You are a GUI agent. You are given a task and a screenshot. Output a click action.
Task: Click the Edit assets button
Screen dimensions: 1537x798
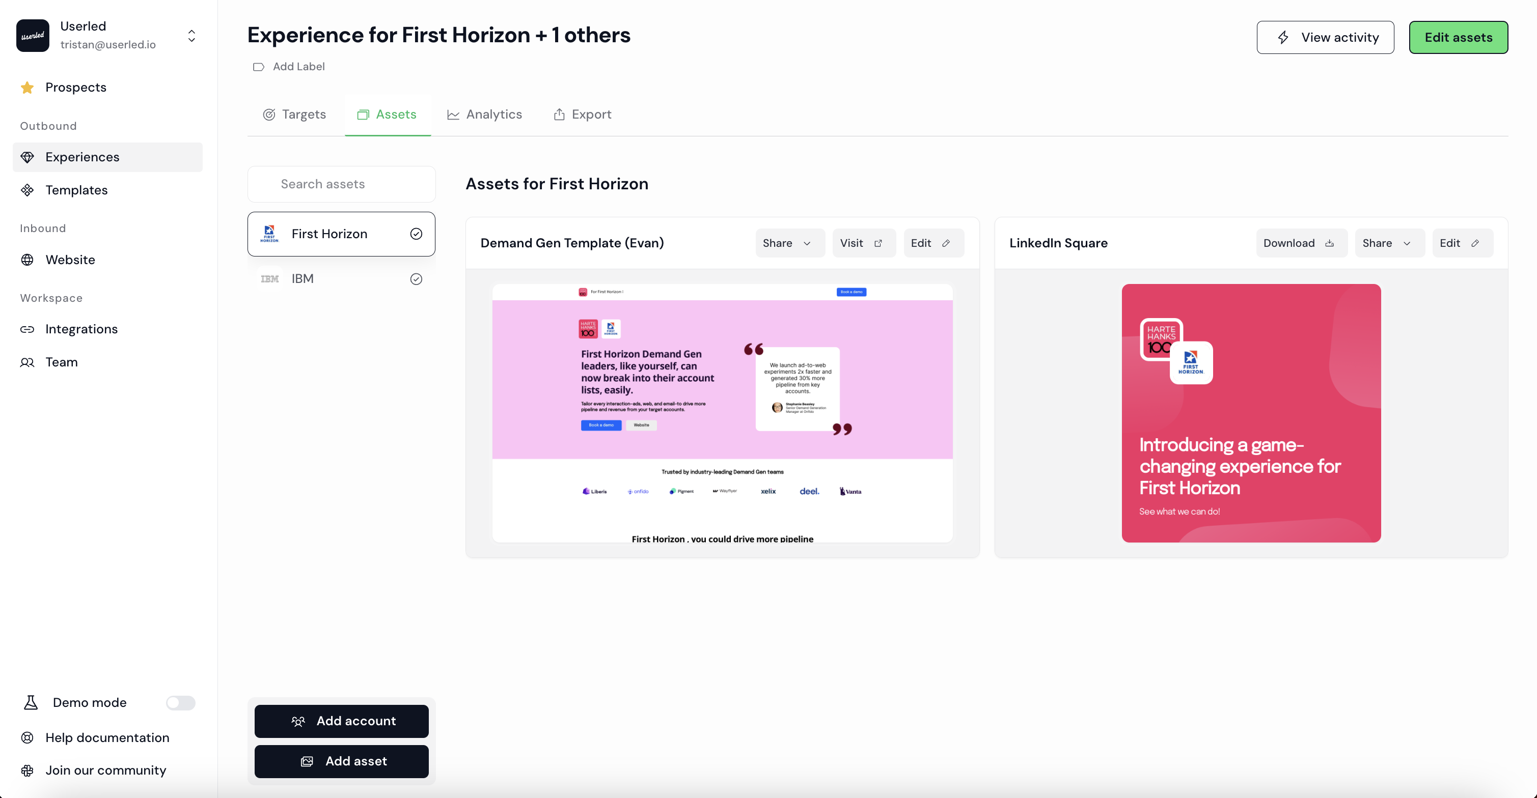pyautogui.click(x=1458, y=38)
